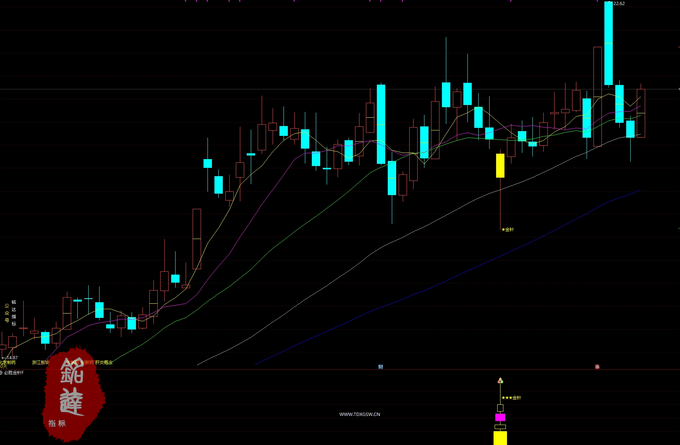
Task: Click the WWW.TDXGSW.CN website text
Action: (359, 414)
